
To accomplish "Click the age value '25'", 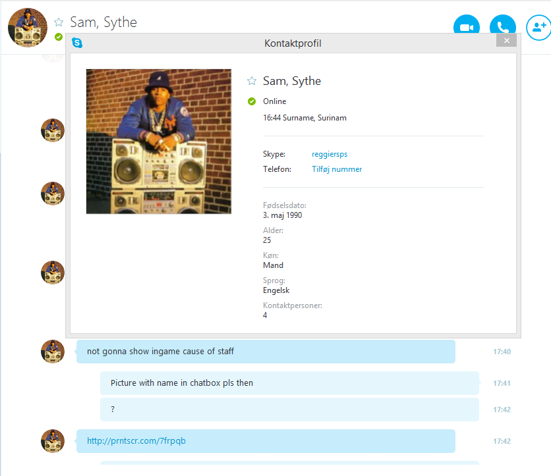I will (x=267, y=240).
